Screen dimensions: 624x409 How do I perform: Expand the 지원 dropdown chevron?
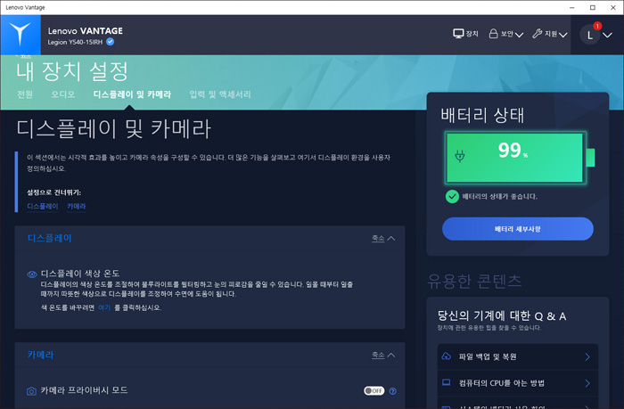pos(562,35)
